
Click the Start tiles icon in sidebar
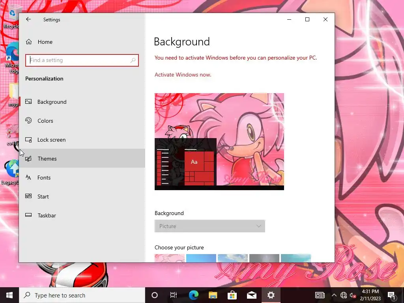(28, 196)
